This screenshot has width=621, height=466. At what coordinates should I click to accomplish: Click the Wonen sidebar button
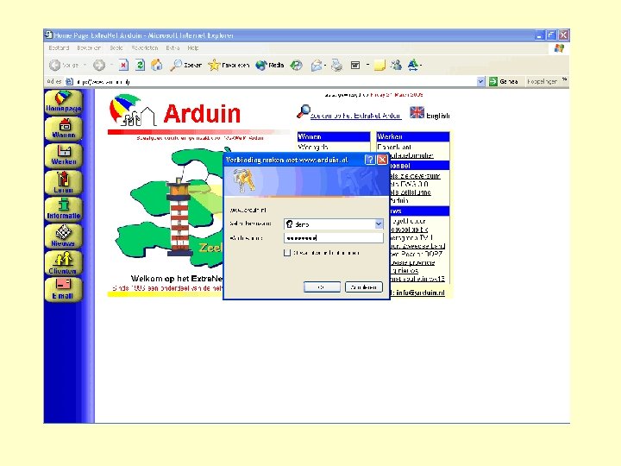63,129
